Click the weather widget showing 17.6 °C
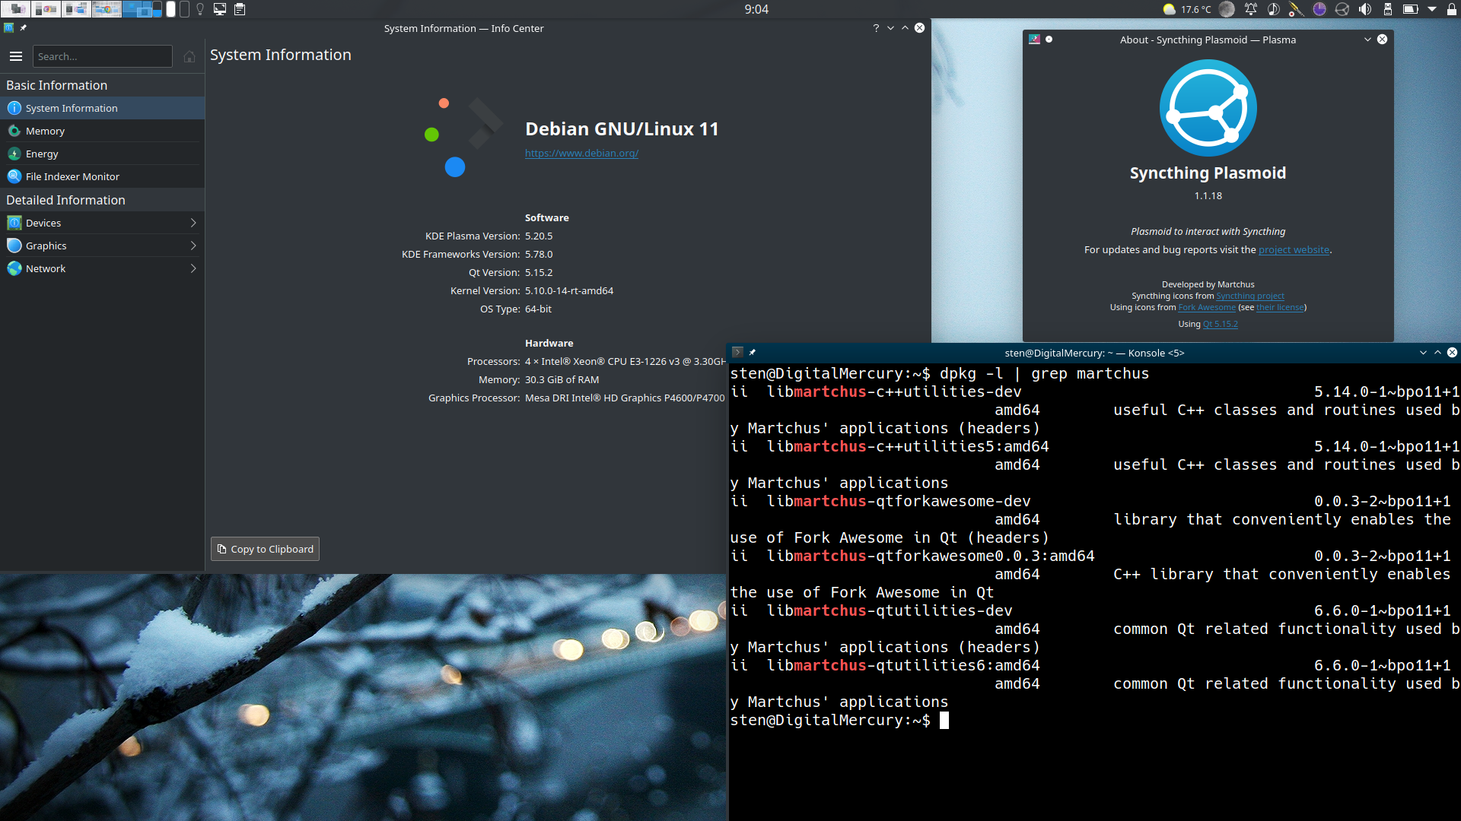The width and height of the screenshot is (1461, 821). pos(1184,9)
